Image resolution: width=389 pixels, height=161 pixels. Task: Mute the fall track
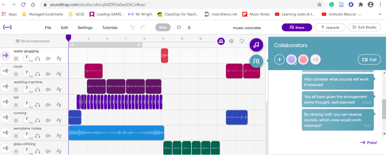[x=48, y=105]
